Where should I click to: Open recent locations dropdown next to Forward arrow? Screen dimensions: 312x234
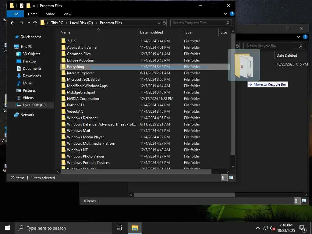(29, 23)
